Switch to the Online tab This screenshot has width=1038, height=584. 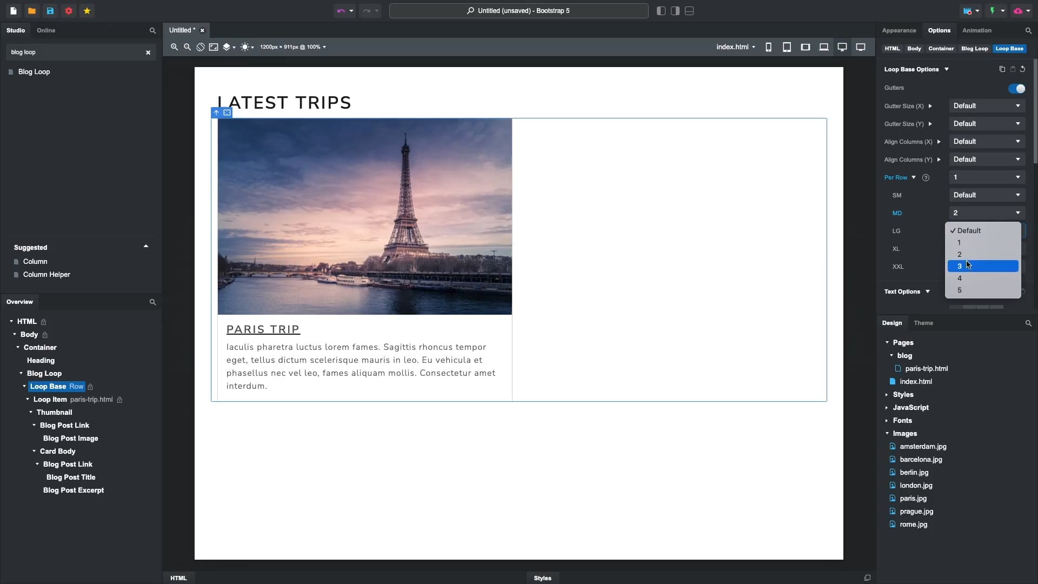pyautogui.click(x=46, y=30)
